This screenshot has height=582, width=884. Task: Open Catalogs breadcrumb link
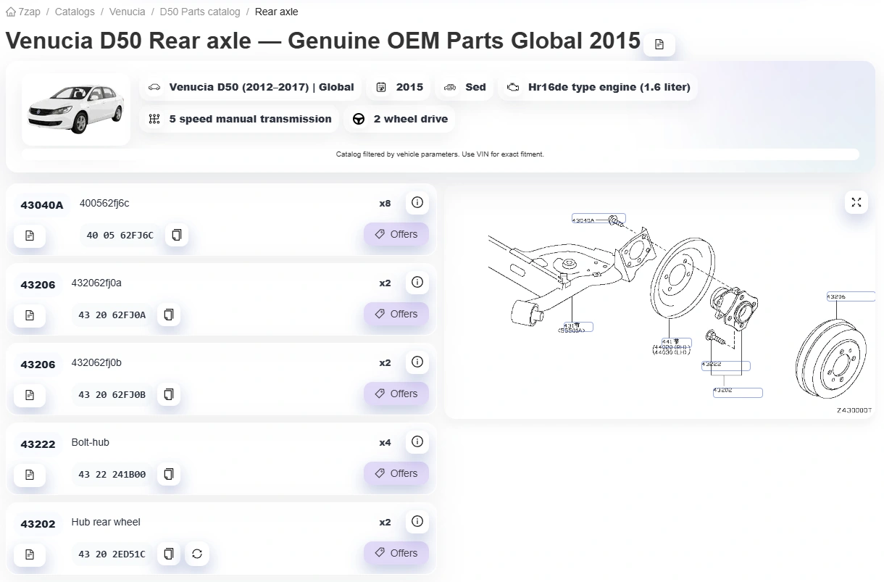pos(75,12)
